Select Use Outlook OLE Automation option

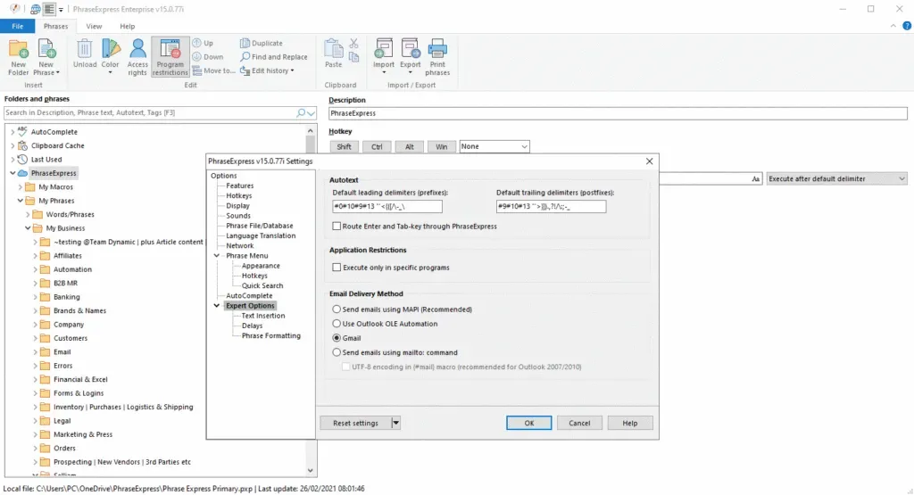(337, 323)
